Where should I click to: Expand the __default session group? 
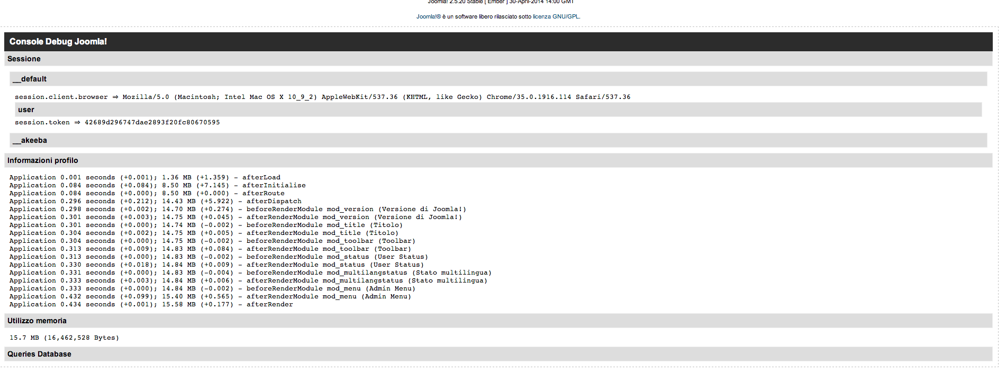click(498, 79)
